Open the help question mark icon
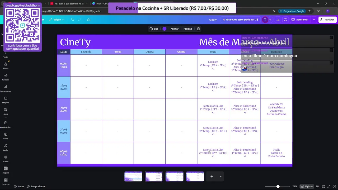 334,186
